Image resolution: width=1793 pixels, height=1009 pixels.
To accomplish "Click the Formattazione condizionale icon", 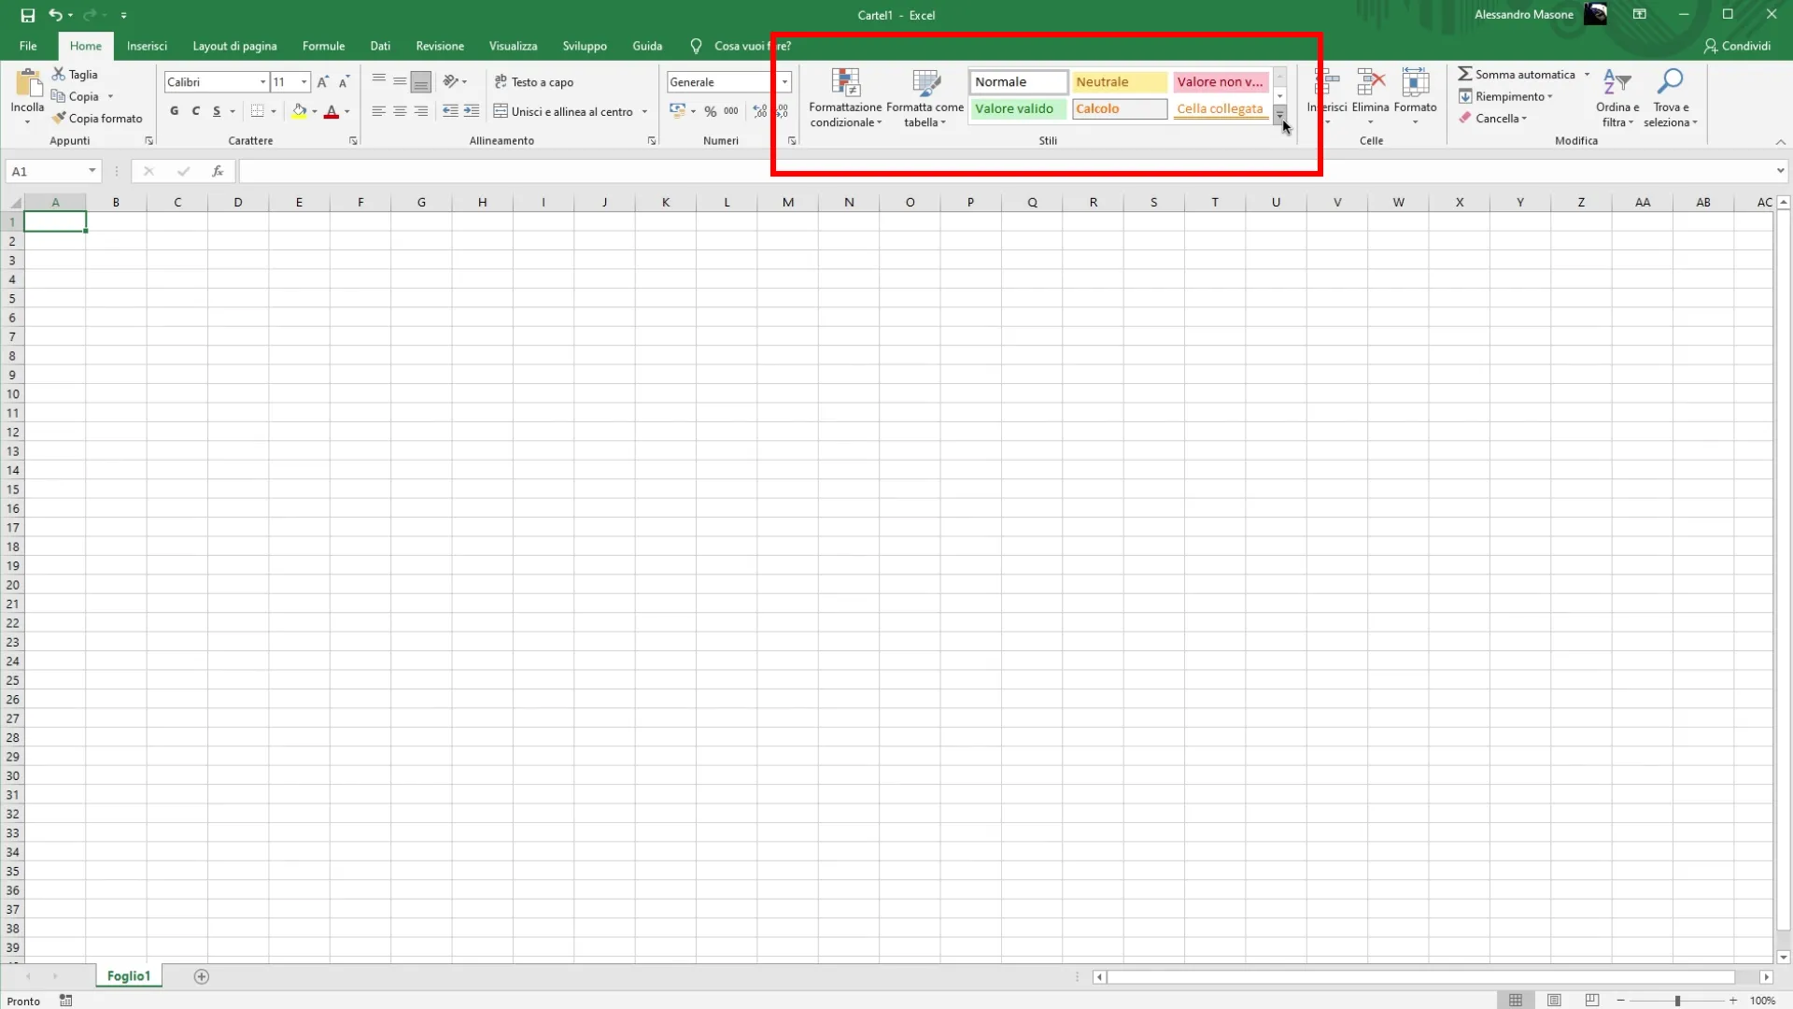I will pyautogui.click(x=845, y=83).
